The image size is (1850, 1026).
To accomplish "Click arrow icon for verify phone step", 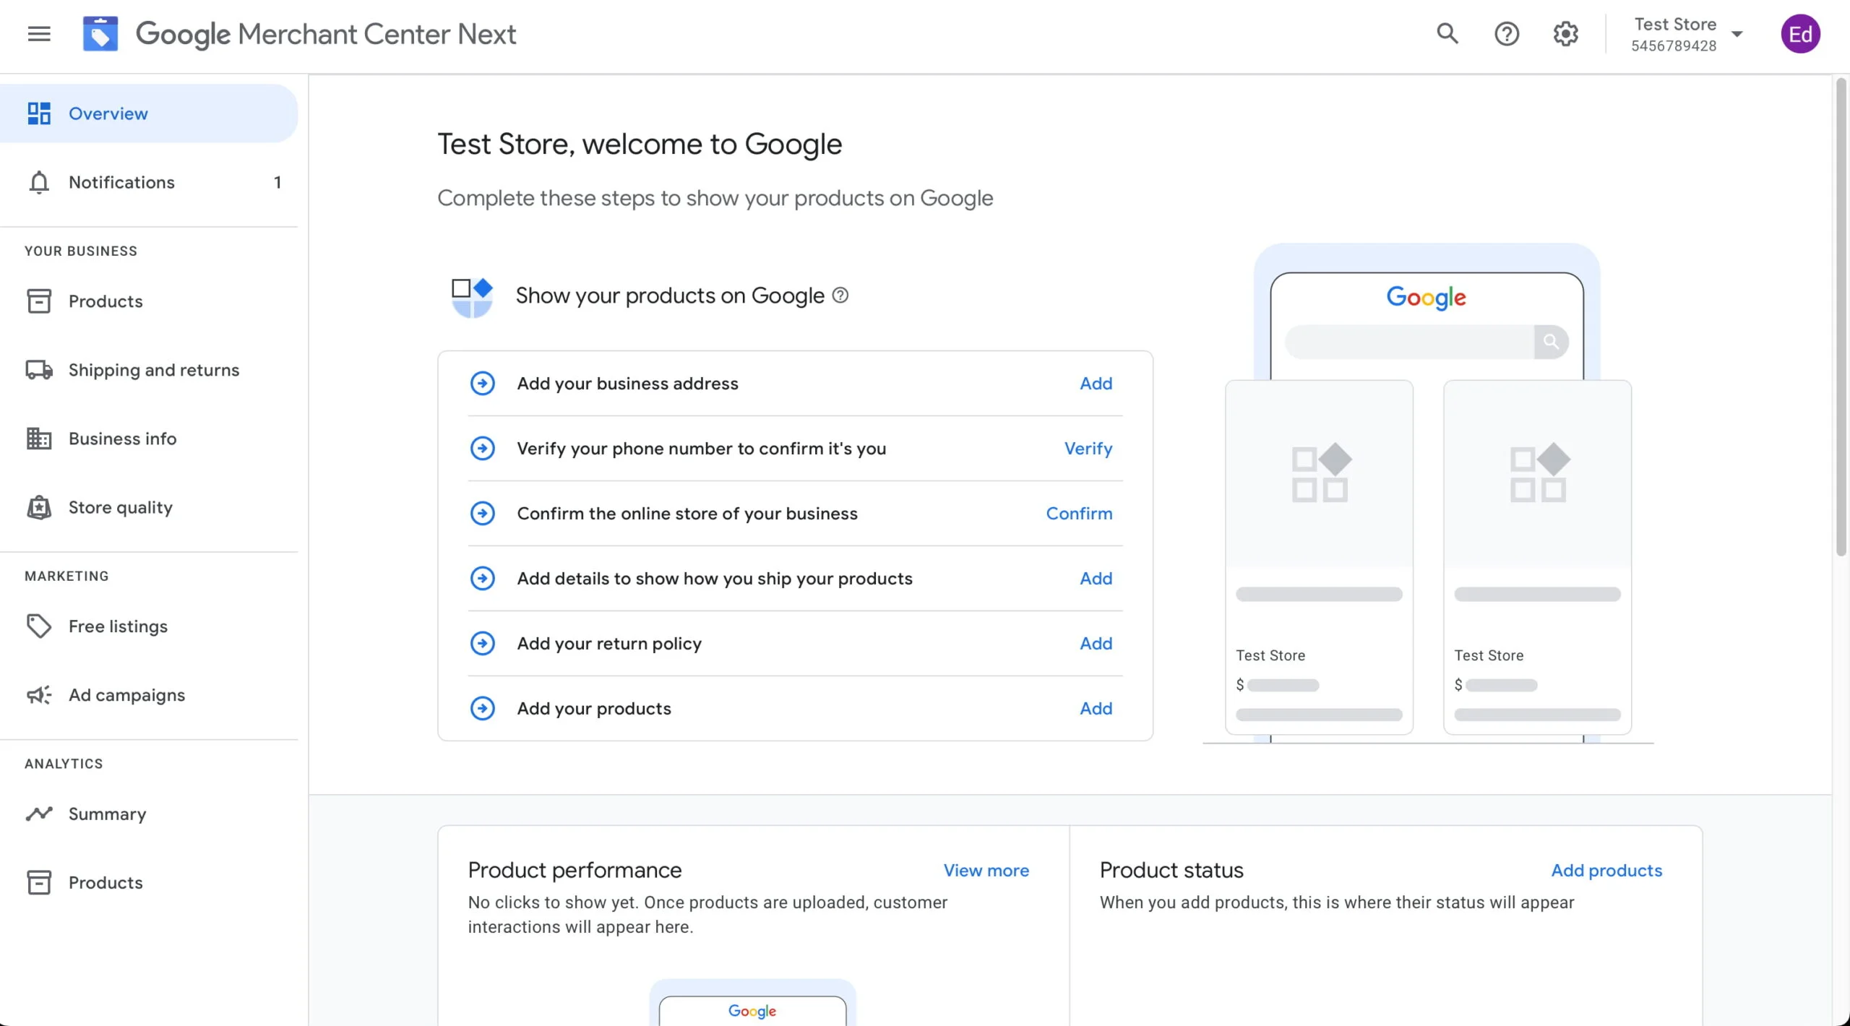I will tap(483, 449).
